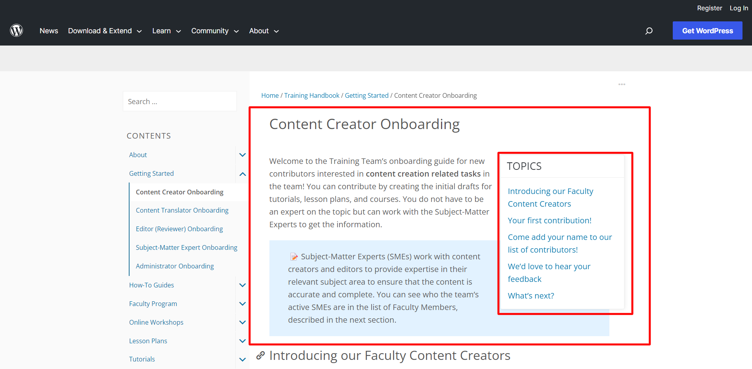Screen dimensions: 752x369
Task: Select the News menu item
Action: (49, 30)
